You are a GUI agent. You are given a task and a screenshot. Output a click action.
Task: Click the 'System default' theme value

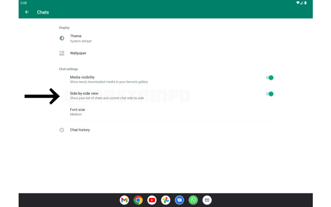coord(81,41)
